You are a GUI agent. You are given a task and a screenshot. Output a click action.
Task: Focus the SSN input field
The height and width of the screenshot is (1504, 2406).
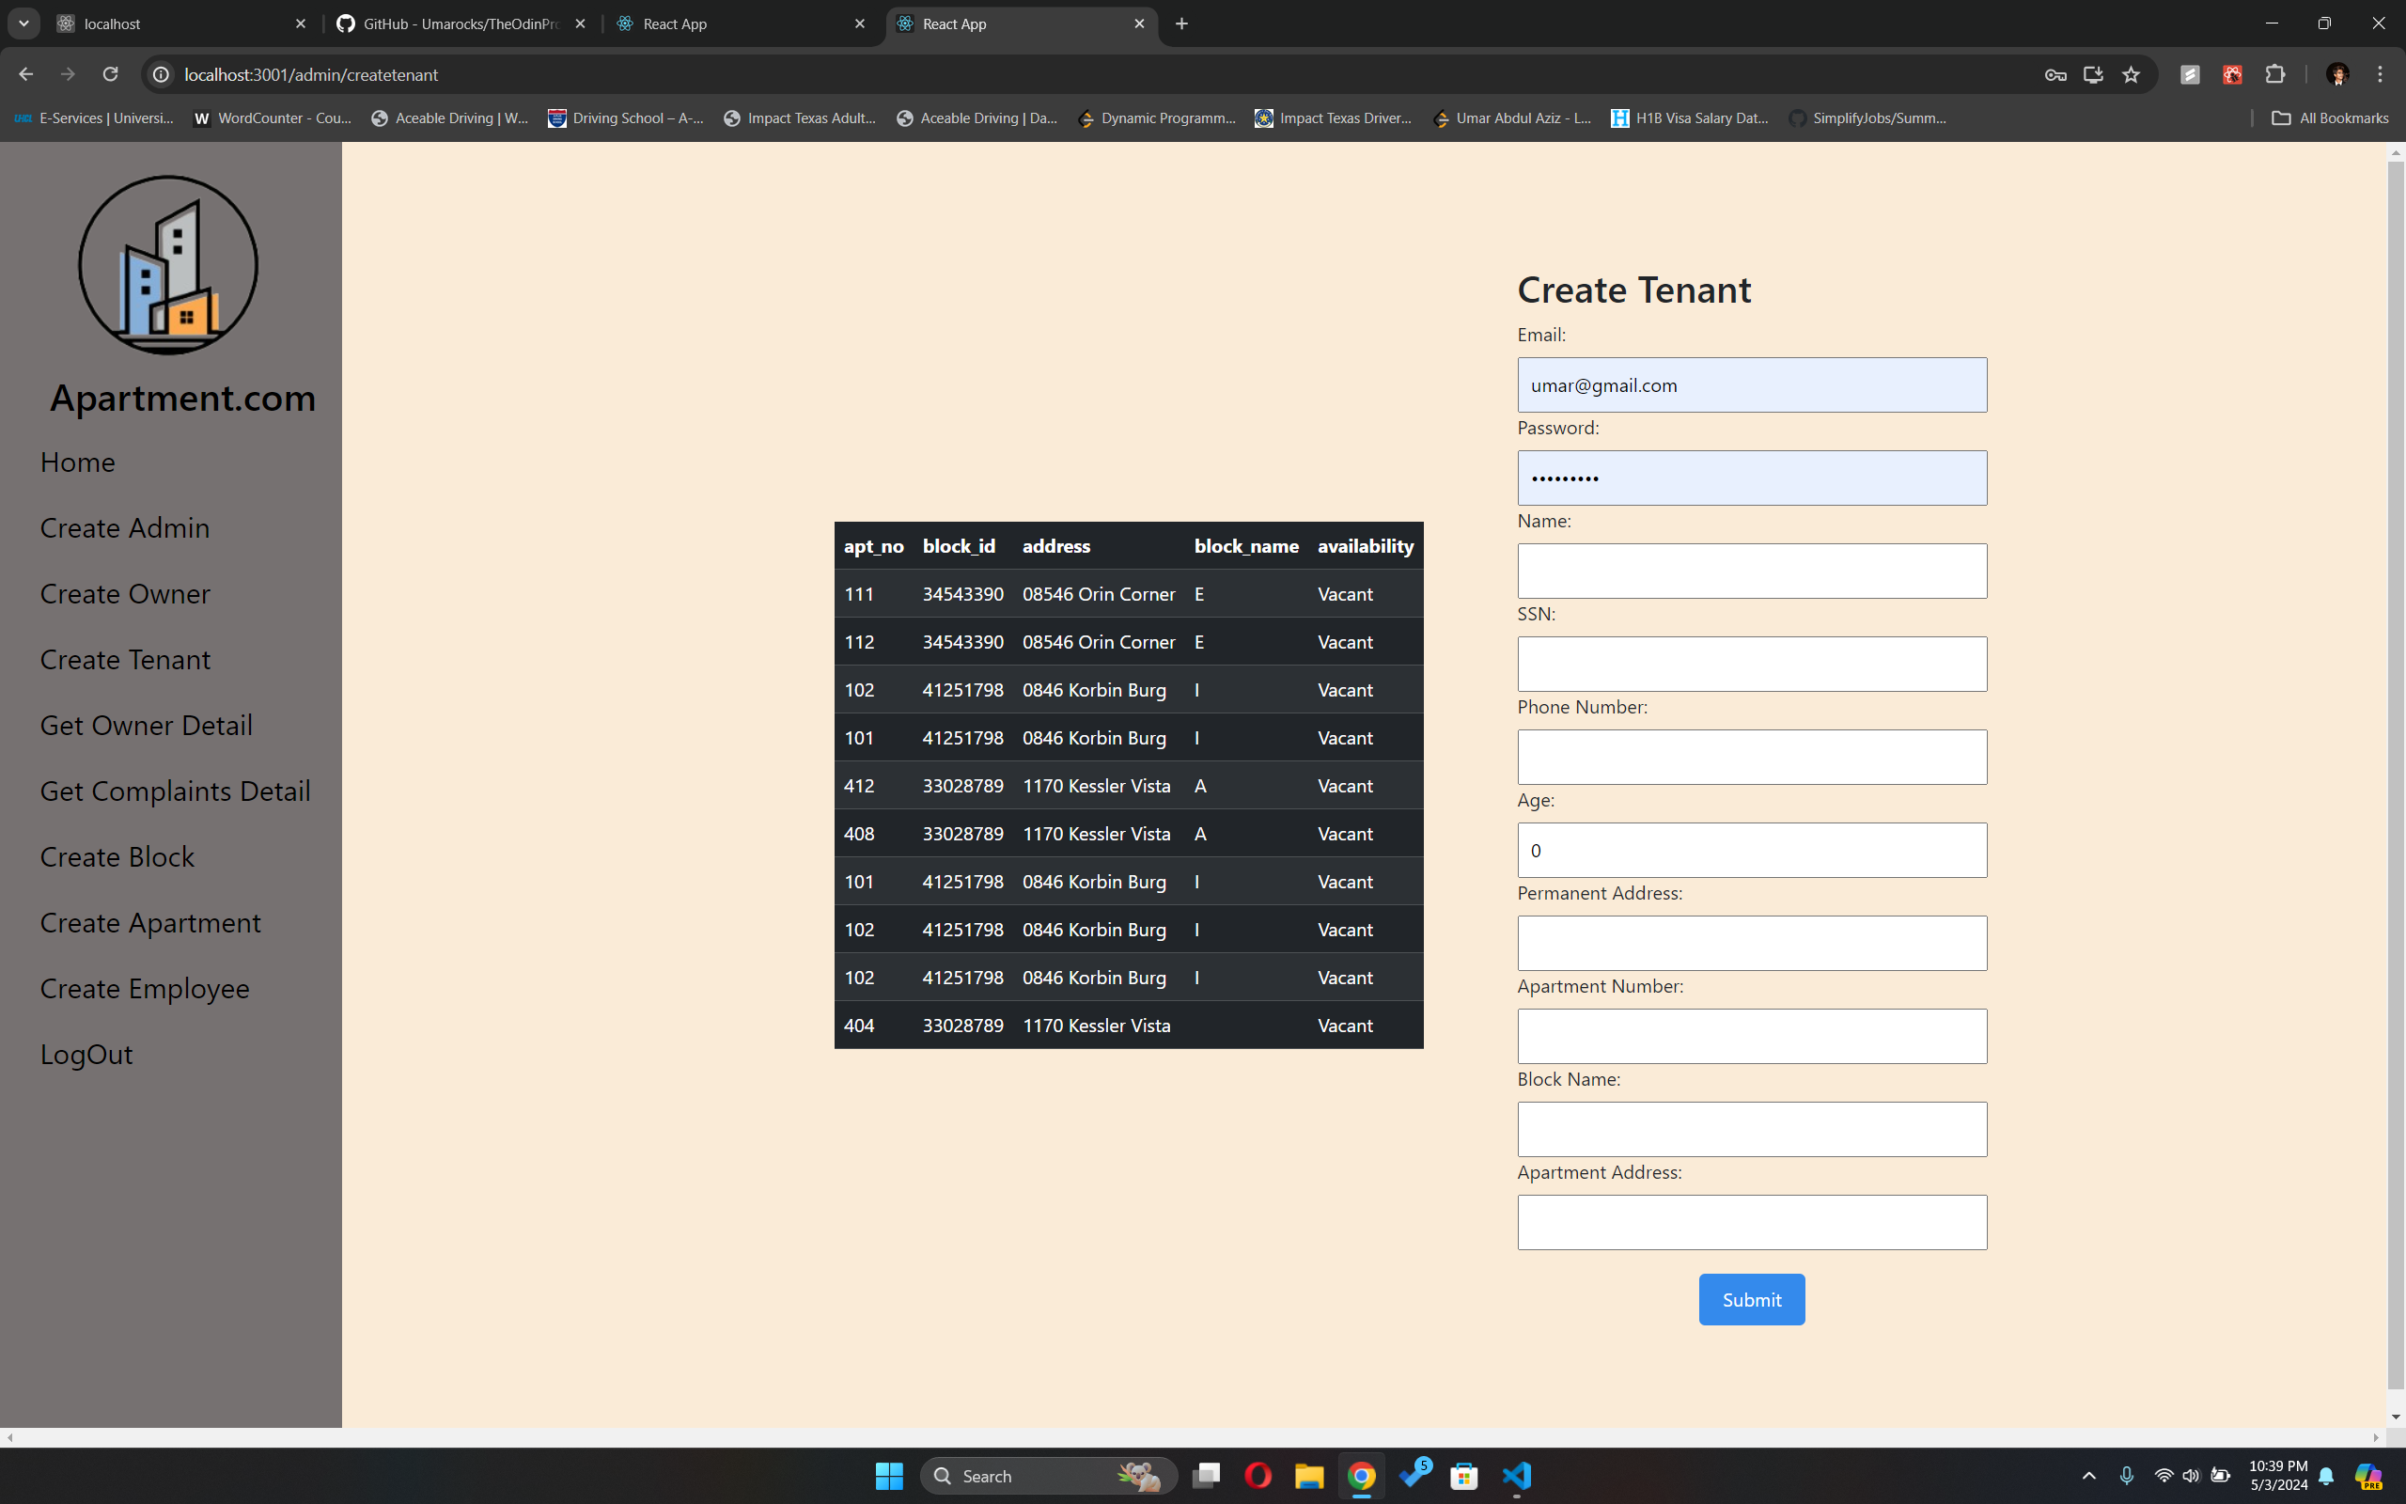[x=1751, y=664]
